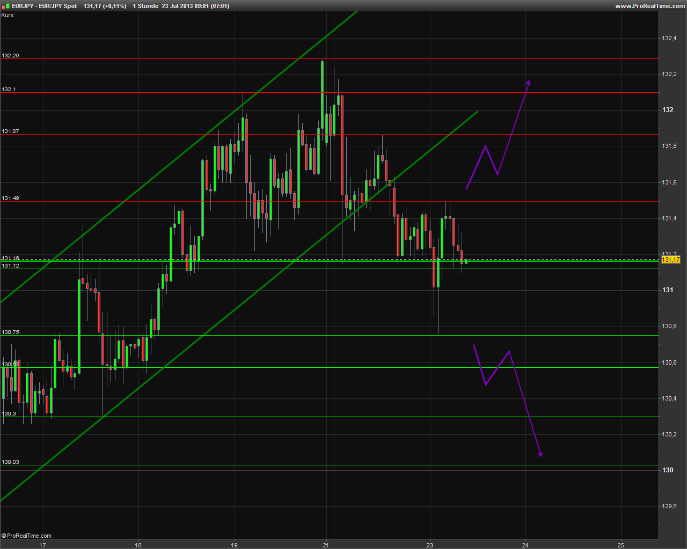
Task: Click bold 131 on the right price axis
Action: pos(668,290)
